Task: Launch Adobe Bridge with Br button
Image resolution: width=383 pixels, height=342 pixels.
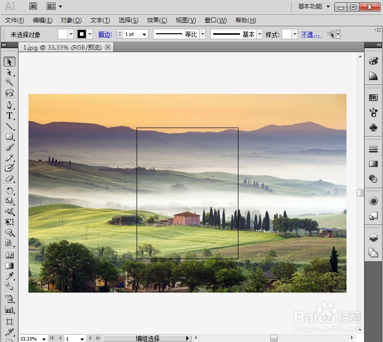Action: [33, 6]
